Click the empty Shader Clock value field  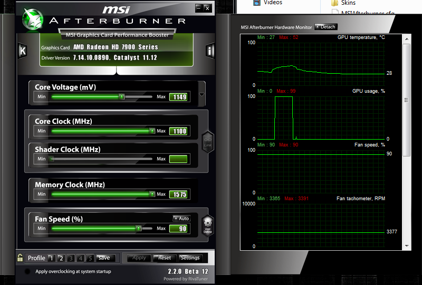click(x=178, y=159)
